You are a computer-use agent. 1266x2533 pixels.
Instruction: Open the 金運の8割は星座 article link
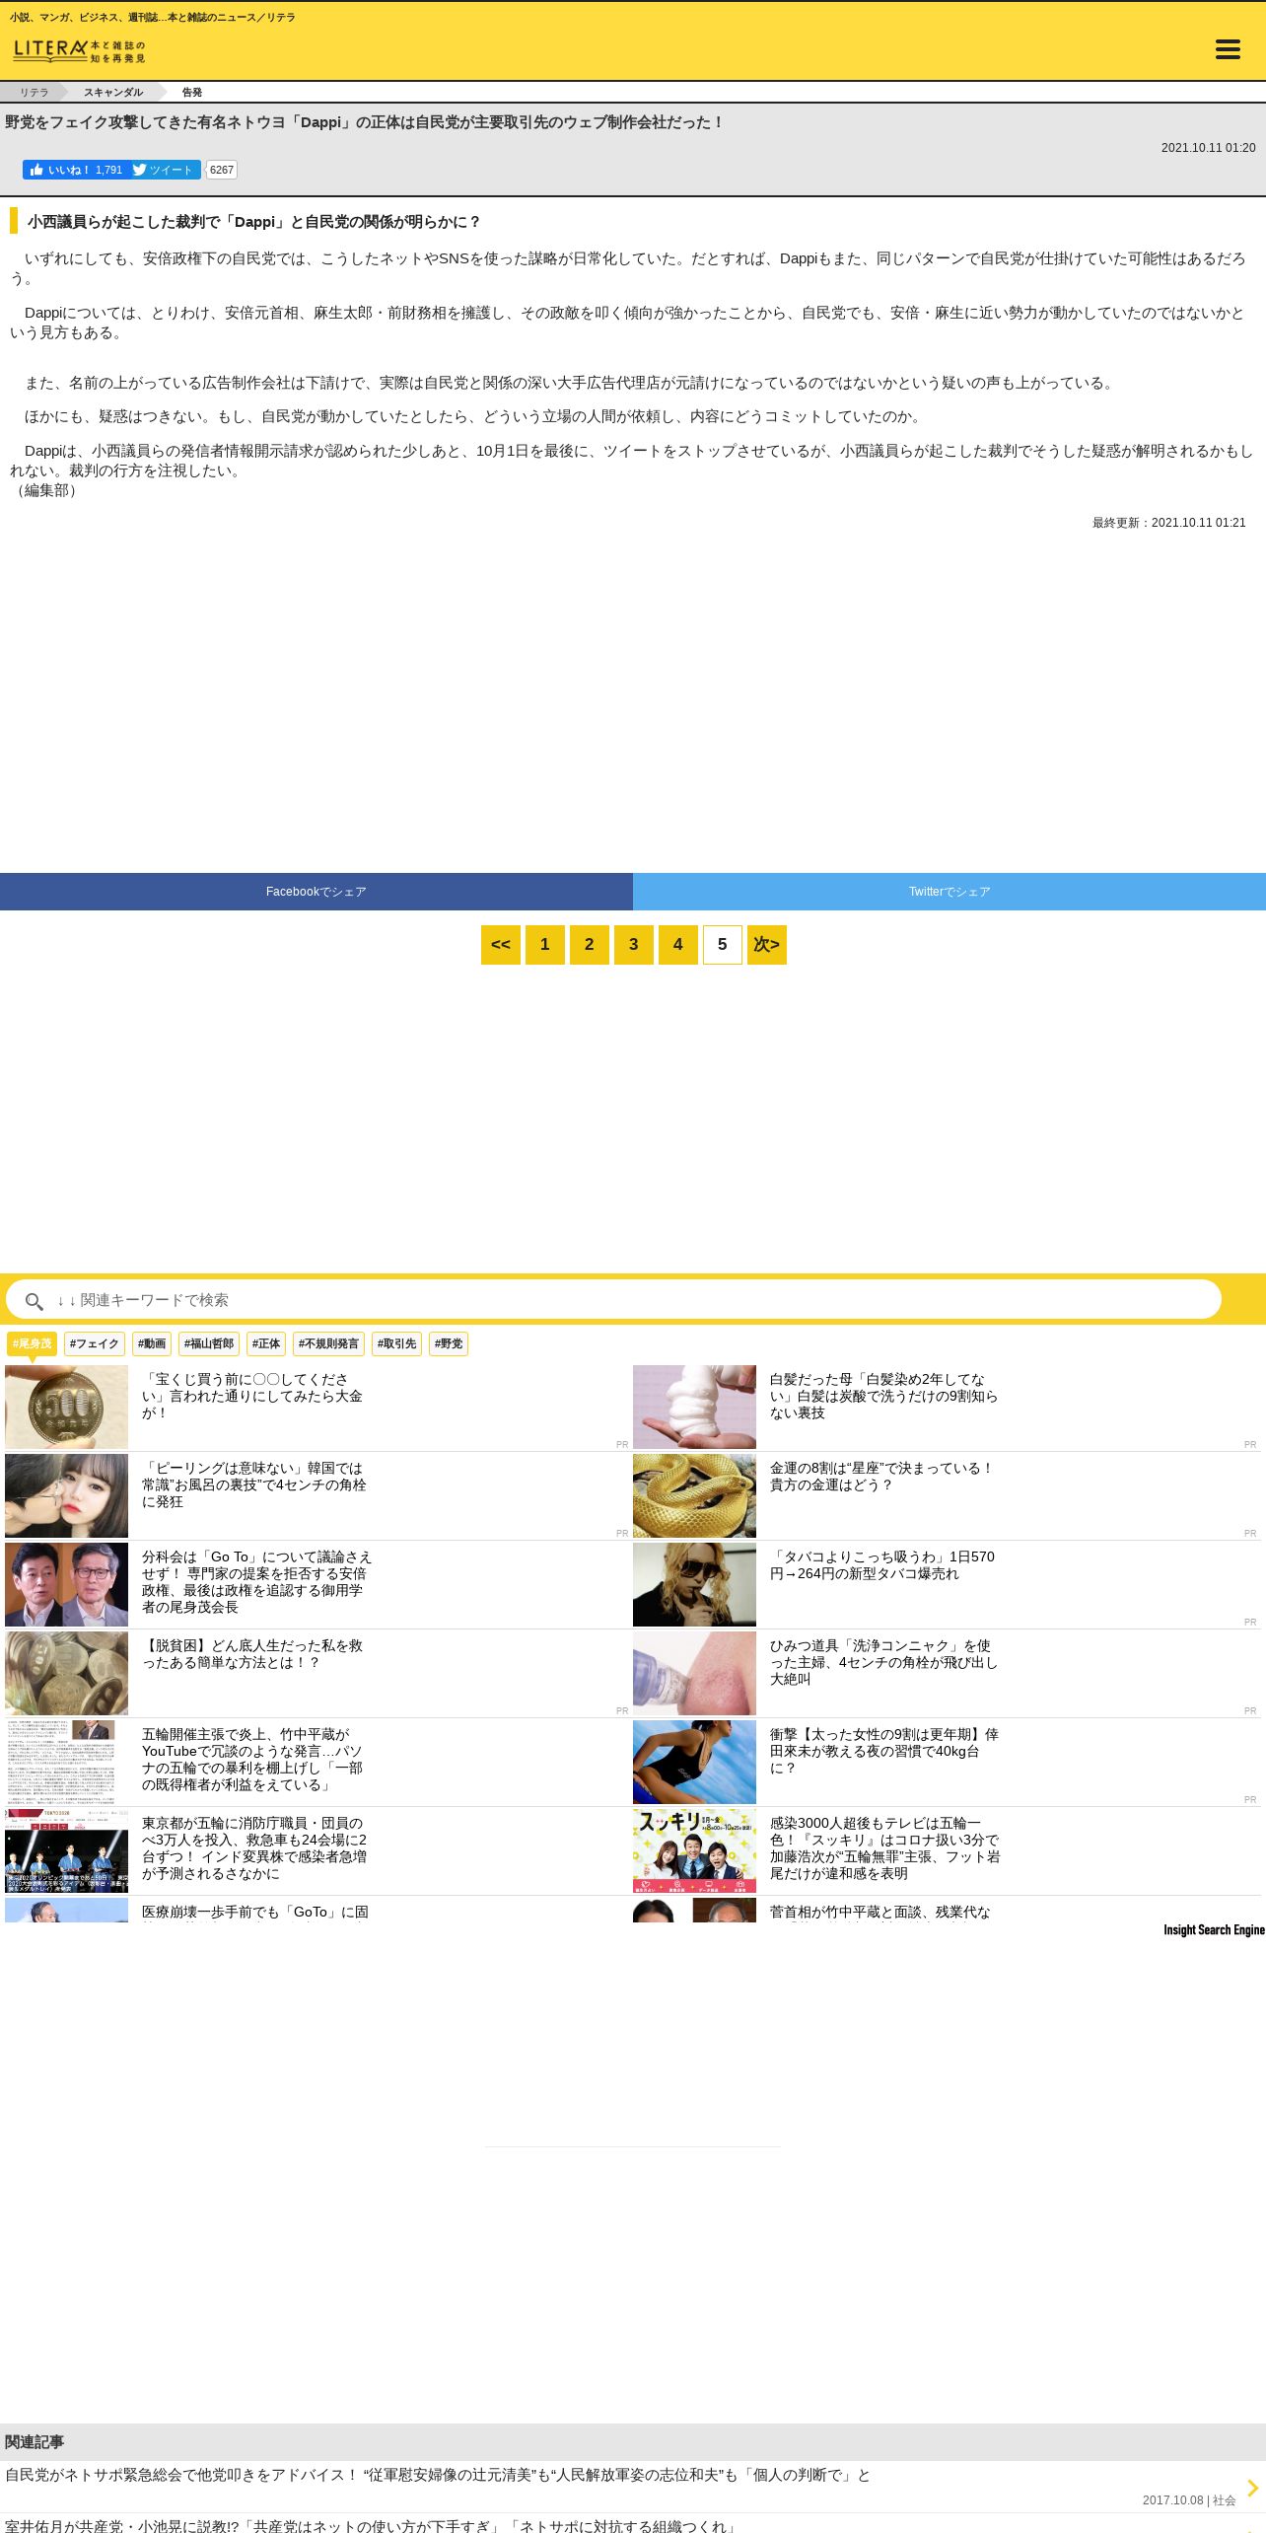pos(880,1477)
